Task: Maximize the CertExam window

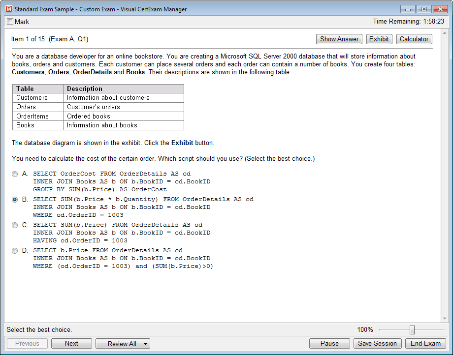Action: point(424,9)
